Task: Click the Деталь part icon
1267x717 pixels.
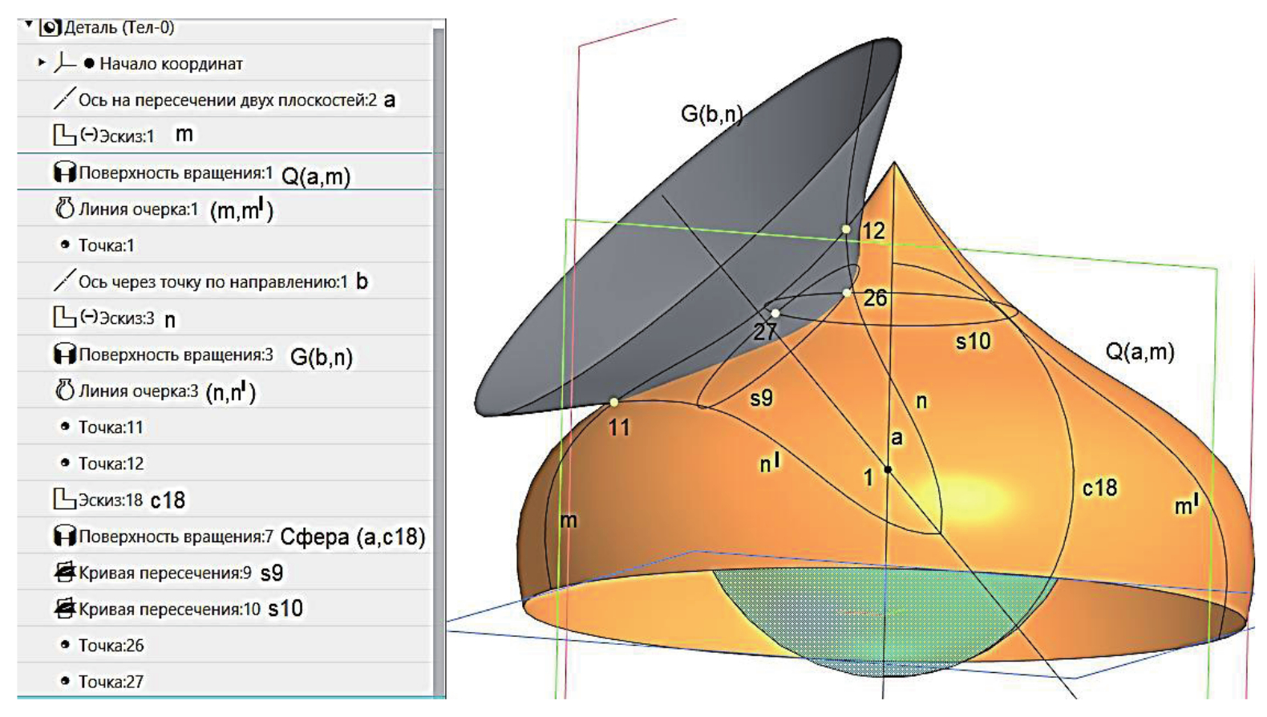Action: [50, 28]
